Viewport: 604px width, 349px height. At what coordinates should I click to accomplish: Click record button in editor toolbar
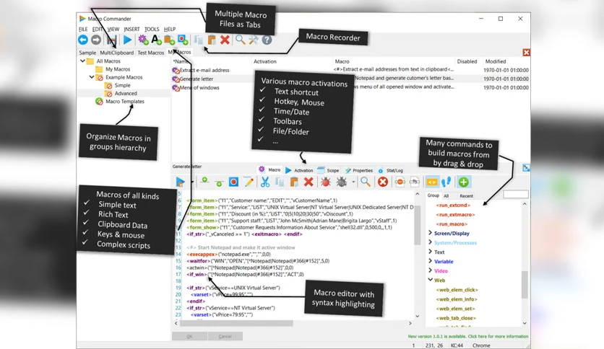[x=233, y=182]
